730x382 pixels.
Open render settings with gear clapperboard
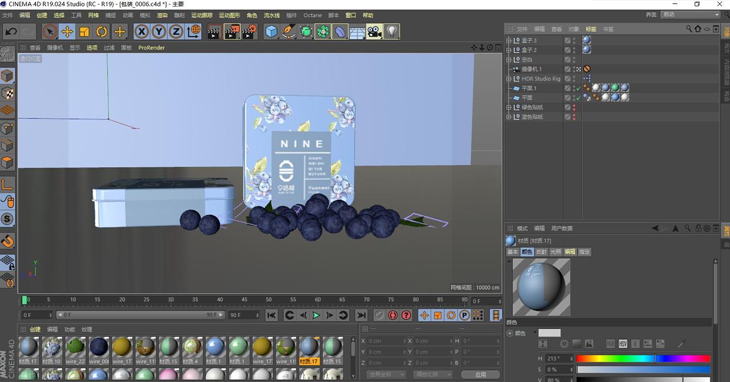tap(250, 32)
